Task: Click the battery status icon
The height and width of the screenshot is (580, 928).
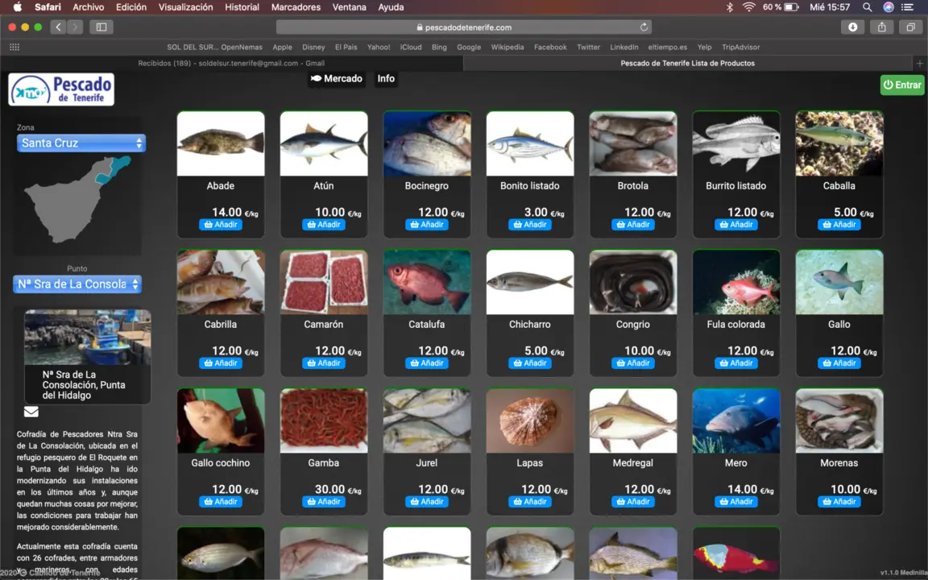Action: point(791,7)
